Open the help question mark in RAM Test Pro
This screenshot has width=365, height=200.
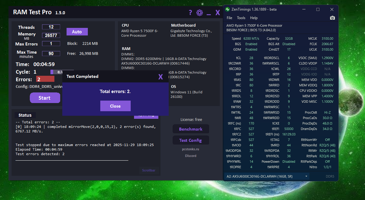click(190, 12)
